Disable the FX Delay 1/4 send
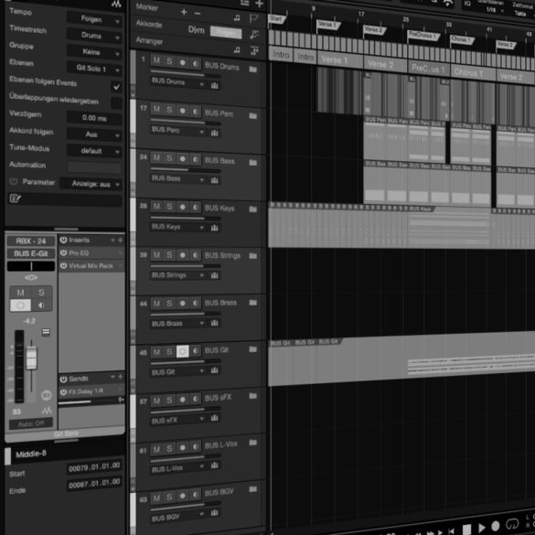Screen dimensions: 535x535 (63, 392)
